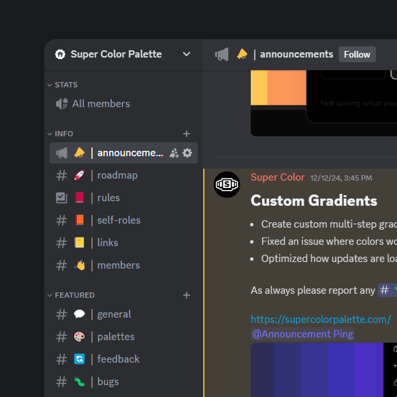Viewport: 397px width, 397px height.
Task: Click the rocket emoji beside roadmap
Action: tap(79, 175)
